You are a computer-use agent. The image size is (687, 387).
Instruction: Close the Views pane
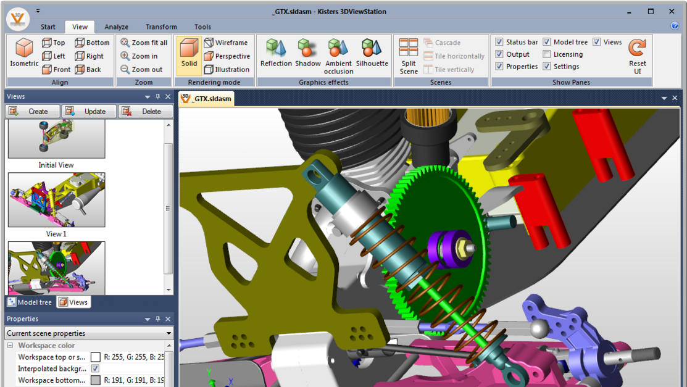[x=168, y=96]
